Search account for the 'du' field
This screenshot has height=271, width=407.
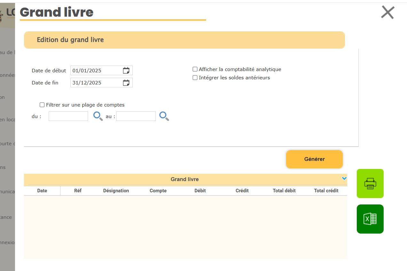point(98,116)
